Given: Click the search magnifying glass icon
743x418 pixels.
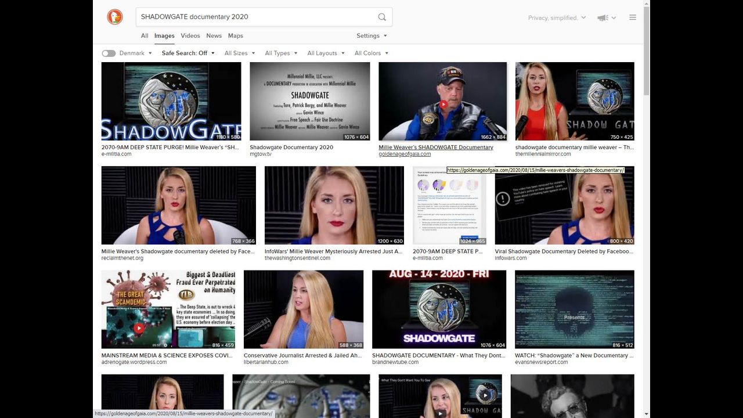Looking at the screenshot, I should (x=381, y=17).
